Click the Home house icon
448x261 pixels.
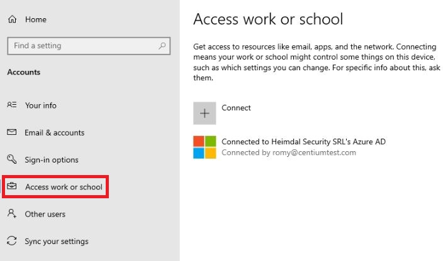coord(13,19)
